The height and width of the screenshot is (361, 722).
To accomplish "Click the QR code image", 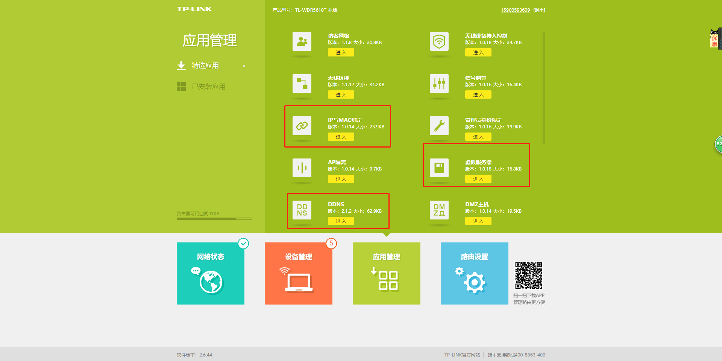I will pyautogui.click(x=529, y=275).
